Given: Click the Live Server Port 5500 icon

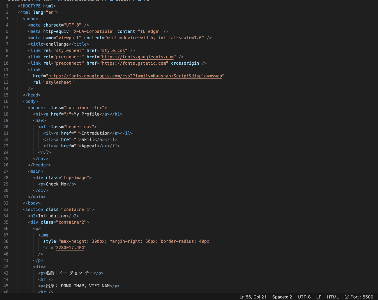Looking at the screenshot, I should [x=347, y=297].
